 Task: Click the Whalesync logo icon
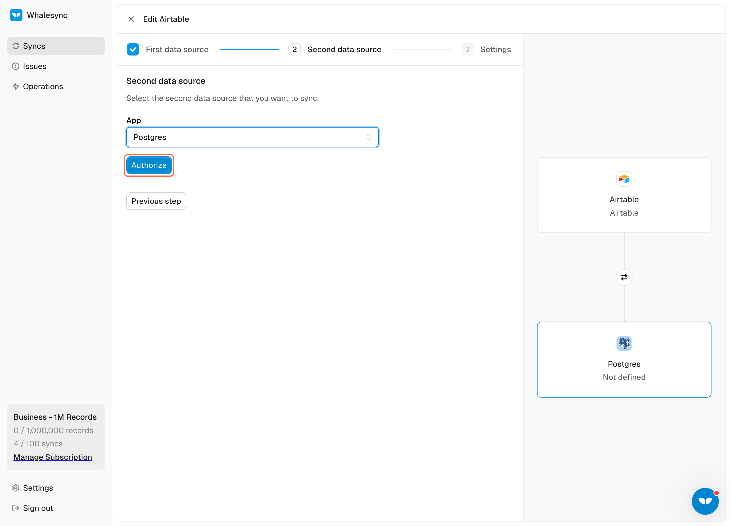[16, 15]
